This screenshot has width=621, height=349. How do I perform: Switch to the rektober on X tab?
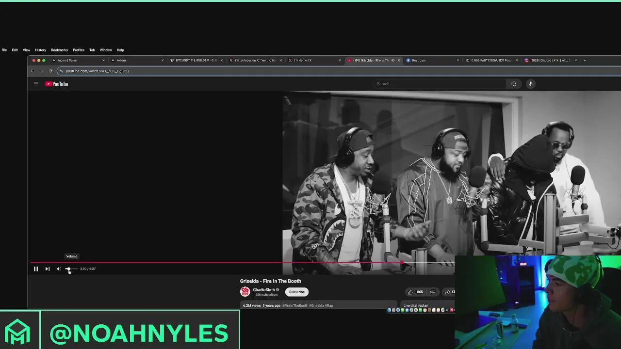(255, 60)
